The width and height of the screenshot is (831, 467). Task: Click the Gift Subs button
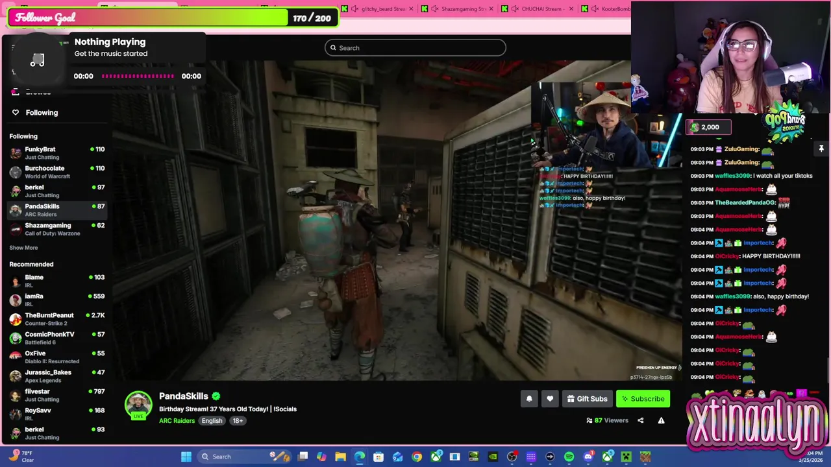pyautogui.click(x=587, y=399)
